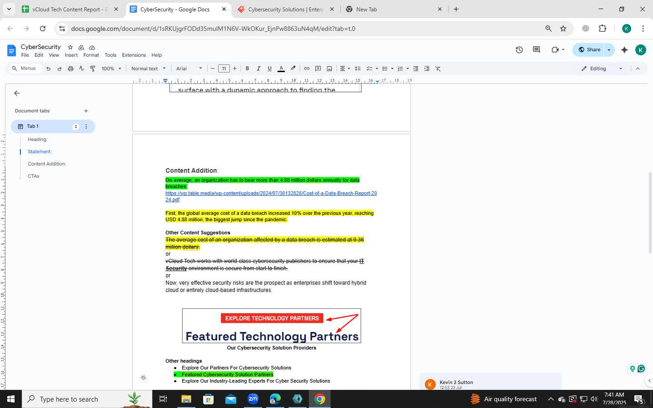Undo the last action in toolbar
653x408 pixels.
[x=48, y=68]
